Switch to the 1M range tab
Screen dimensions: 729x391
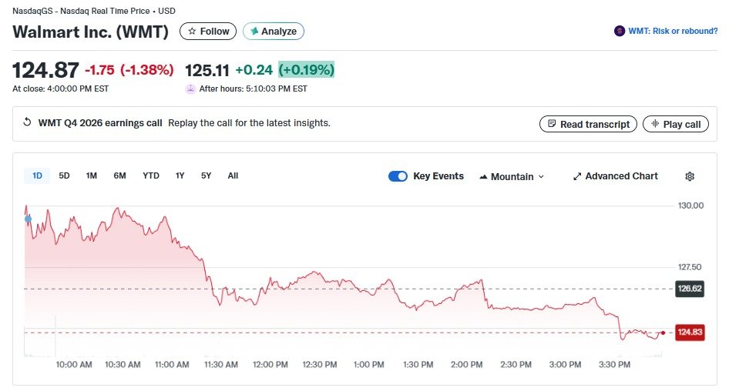click(x=92, y=175)
